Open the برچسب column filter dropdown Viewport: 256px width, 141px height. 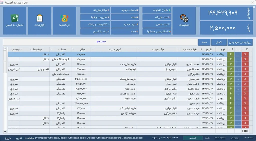(10, 49)
